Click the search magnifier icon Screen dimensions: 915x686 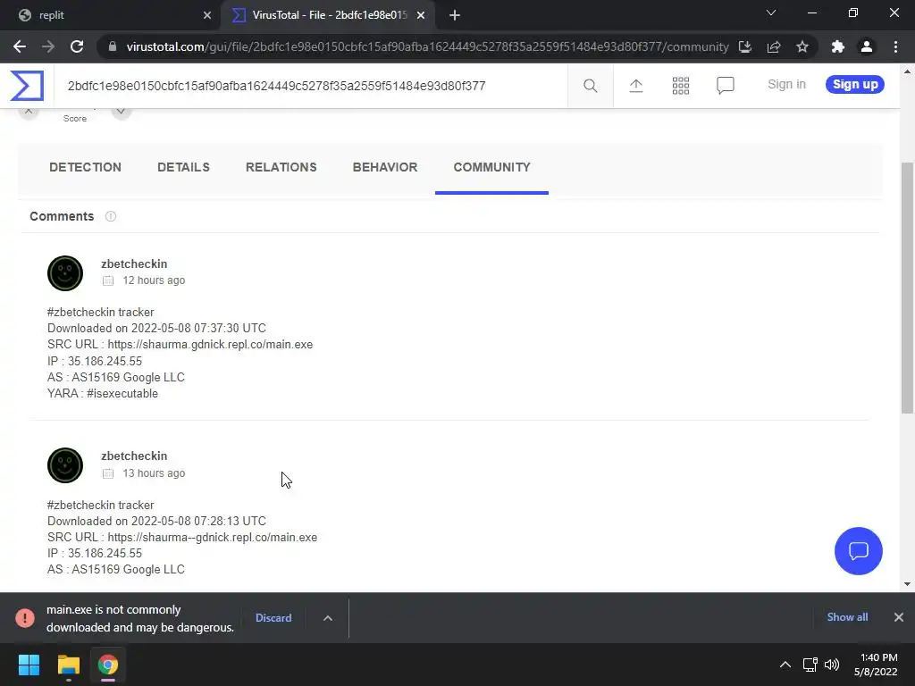[590, 86]
